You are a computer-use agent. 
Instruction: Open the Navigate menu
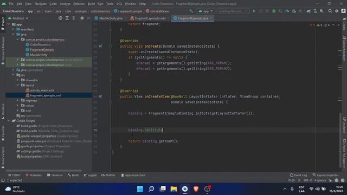pyautogui.click(x=41, y=4)
